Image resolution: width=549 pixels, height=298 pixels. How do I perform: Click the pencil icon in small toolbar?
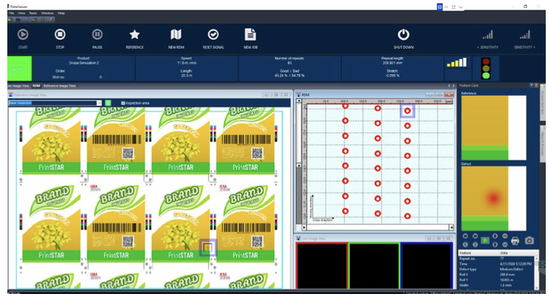click(51, 20)
